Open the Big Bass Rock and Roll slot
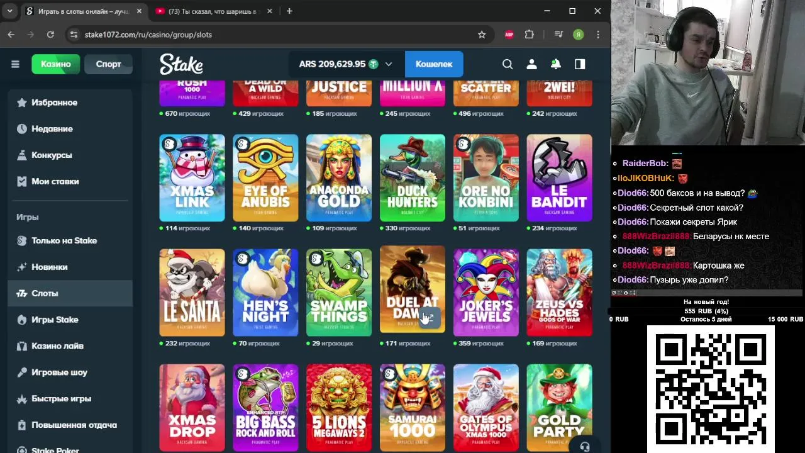805x453 pixels. [x=265, y=408]
